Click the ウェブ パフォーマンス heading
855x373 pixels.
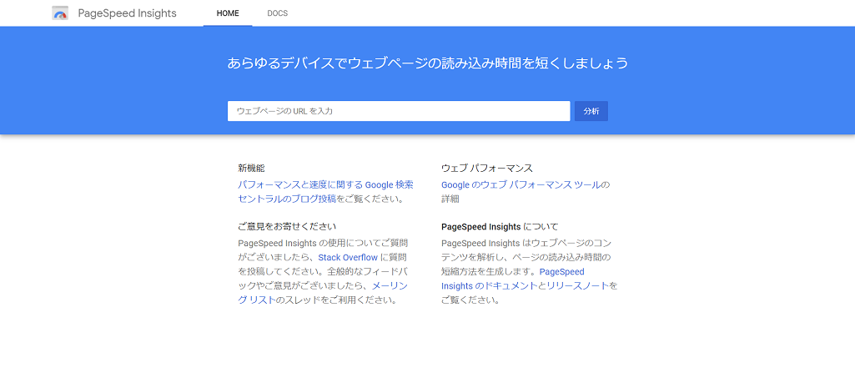tap(487, 168)
